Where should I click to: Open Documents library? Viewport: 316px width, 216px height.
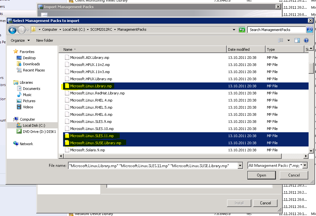coord(28,89)
